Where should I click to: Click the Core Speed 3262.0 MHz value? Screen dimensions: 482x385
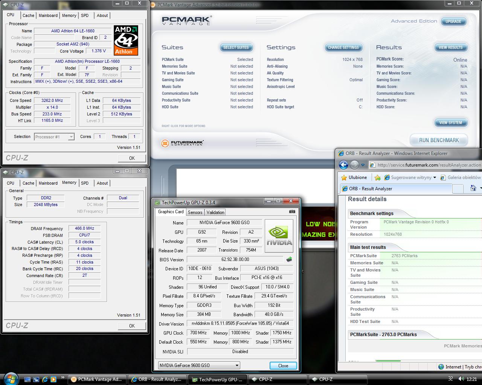pyautogui.click(x=52, y=100)
